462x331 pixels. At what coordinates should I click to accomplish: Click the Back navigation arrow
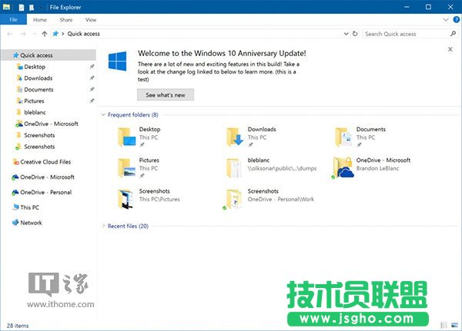click(x=9, y=34)
